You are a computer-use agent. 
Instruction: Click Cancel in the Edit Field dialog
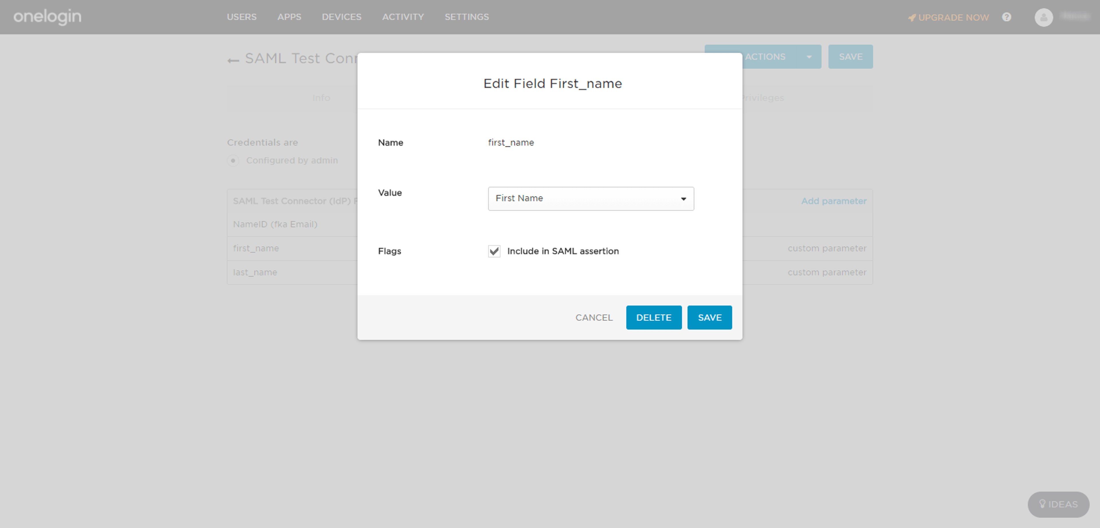click(594, 317)
